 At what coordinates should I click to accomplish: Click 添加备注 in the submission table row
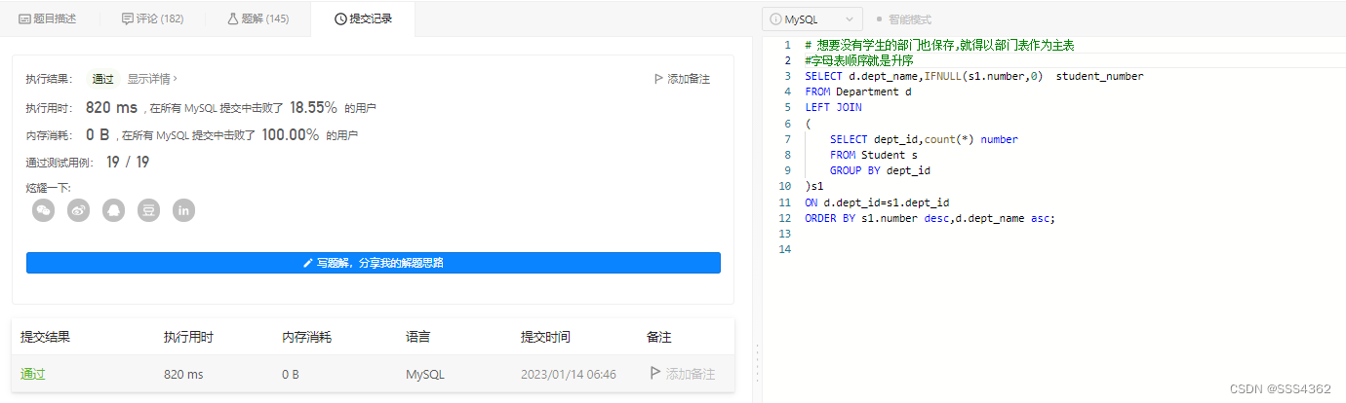(682, 374)
